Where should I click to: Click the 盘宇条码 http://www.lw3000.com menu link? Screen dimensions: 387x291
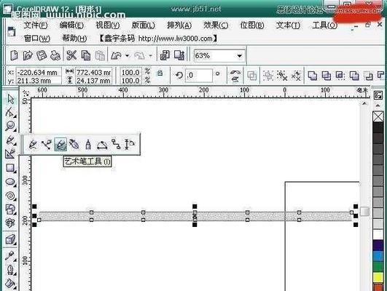click(x=158, y=39)
